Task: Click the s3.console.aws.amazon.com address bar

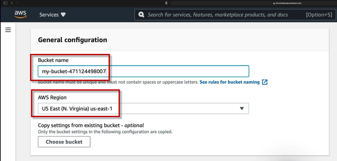Action: tap(287, 3)
